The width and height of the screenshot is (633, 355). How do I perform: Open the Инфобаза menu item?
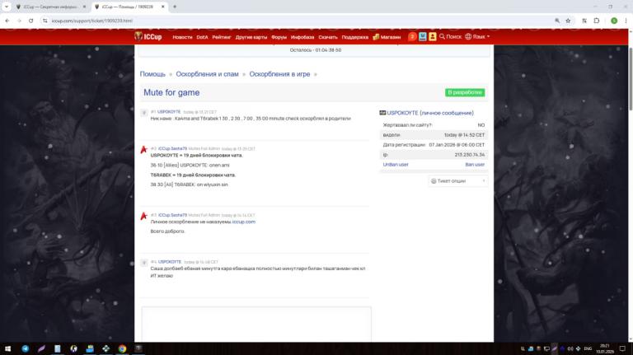302,37
